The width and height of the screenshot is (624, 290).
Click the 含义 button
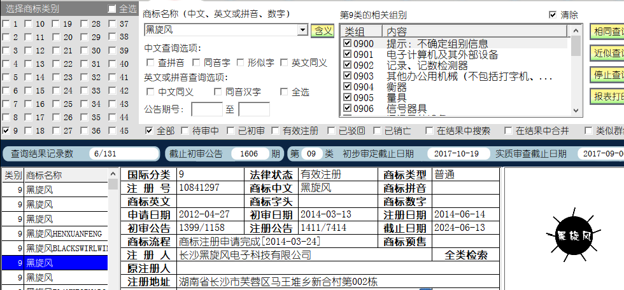(x=322, y=30)
